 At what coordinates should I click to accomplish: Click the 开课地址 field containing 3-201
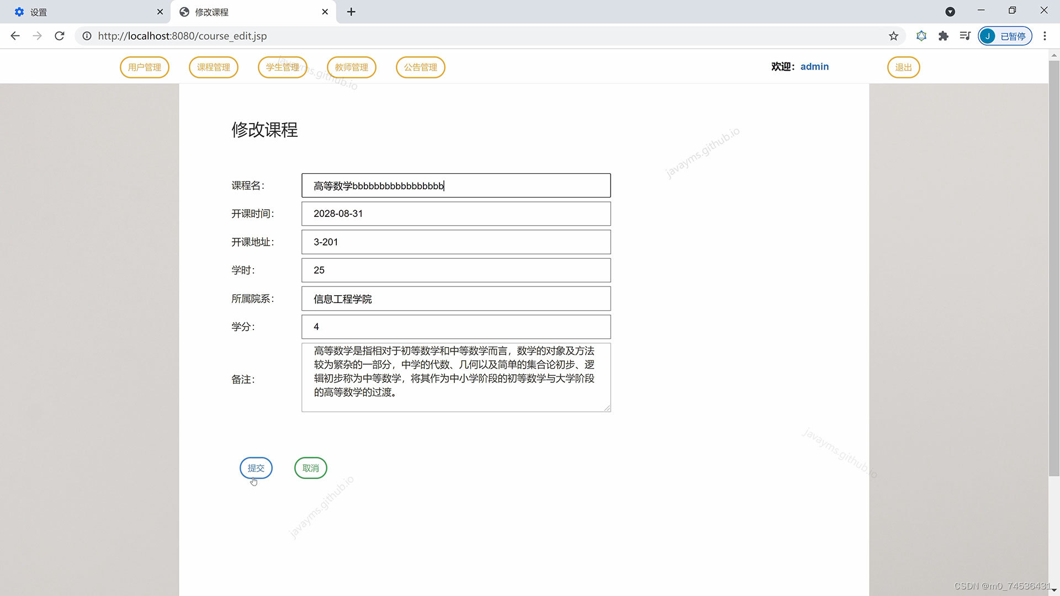pos(456,242)
